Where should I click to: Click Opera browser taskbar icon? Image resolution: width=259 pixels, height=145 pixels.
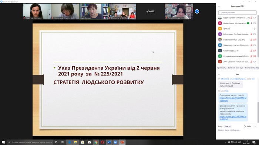(x=102, y=142)
